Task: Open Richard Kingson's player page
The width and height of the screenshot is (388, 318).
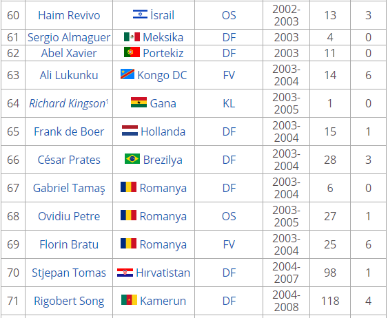Action: click(x=68, y=103)
